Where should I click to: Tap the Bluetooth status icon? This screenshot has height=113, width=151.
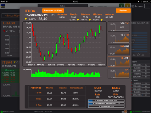click(141, 2)
